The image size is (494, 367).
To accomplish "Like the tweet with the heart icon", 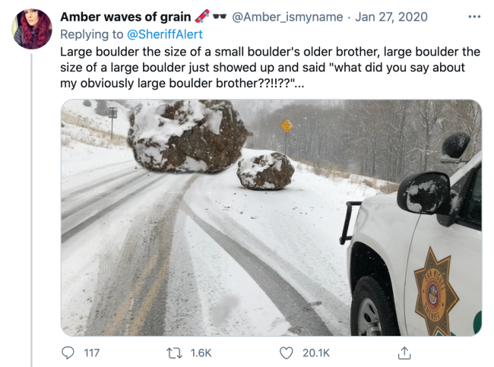I will (x=287, y=353).
